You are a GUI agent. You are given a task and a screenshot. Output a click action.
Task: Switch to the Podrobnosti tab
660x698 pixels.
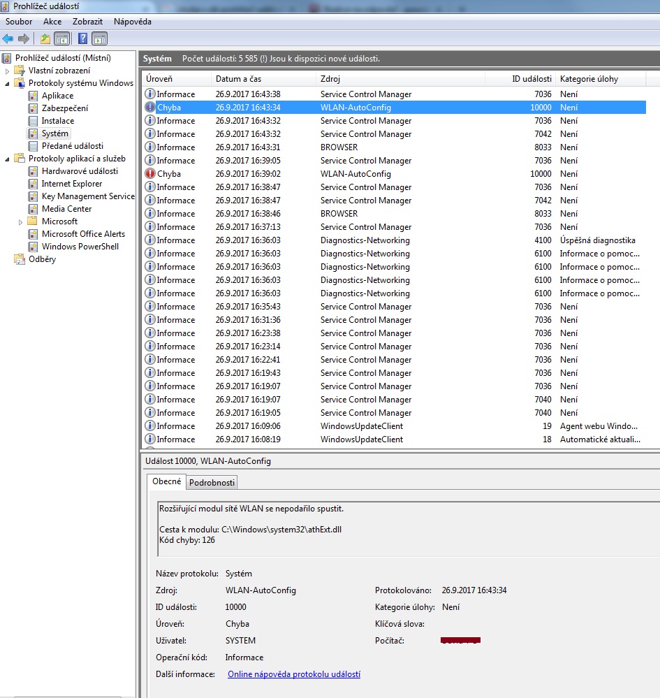point(212,483)
